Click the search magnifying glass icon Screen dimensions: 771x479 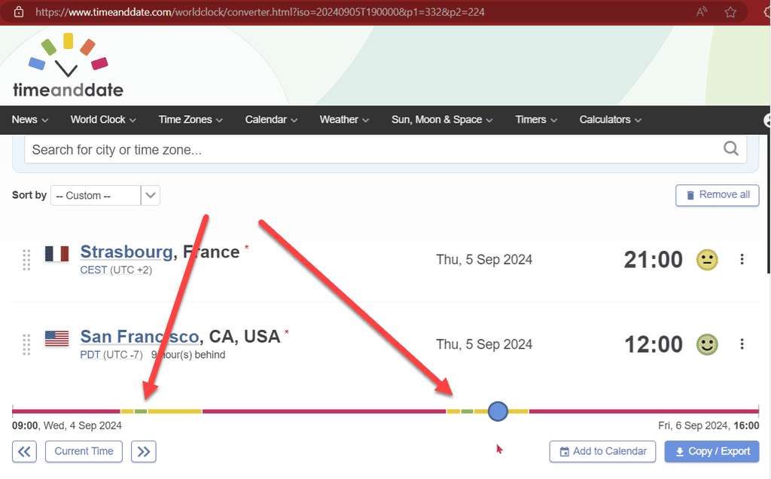(730, 148)
